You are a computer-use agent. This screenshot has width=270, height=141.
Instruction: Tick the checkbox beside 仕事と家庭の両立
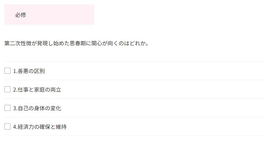pyautogui.click(x=7, y=89)
